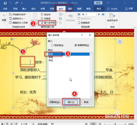Click 检查错误 button
Image resolution: width=137 pixels, height=125 pixels.
[x=84, y=23]
